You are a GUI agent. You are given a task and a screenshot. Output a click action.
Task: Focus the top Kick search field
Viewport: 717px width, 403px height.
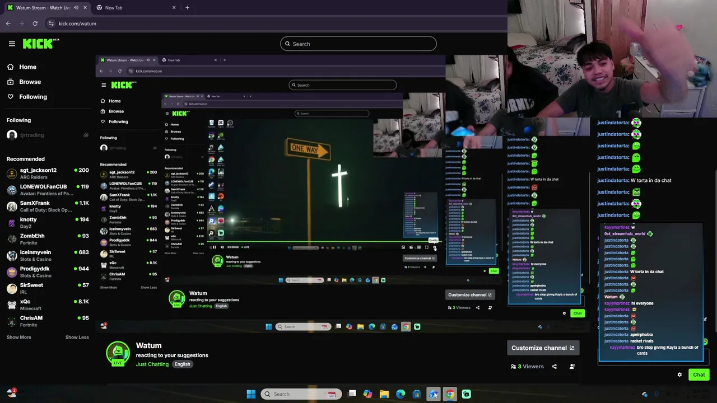click(358, 44)
